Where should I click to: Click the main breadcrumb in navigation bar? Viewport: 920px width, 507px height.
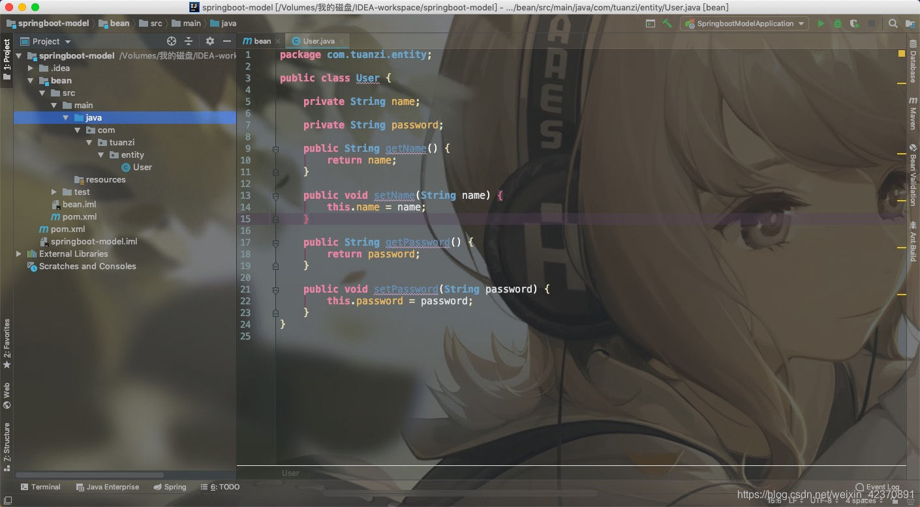coord(187,23)
